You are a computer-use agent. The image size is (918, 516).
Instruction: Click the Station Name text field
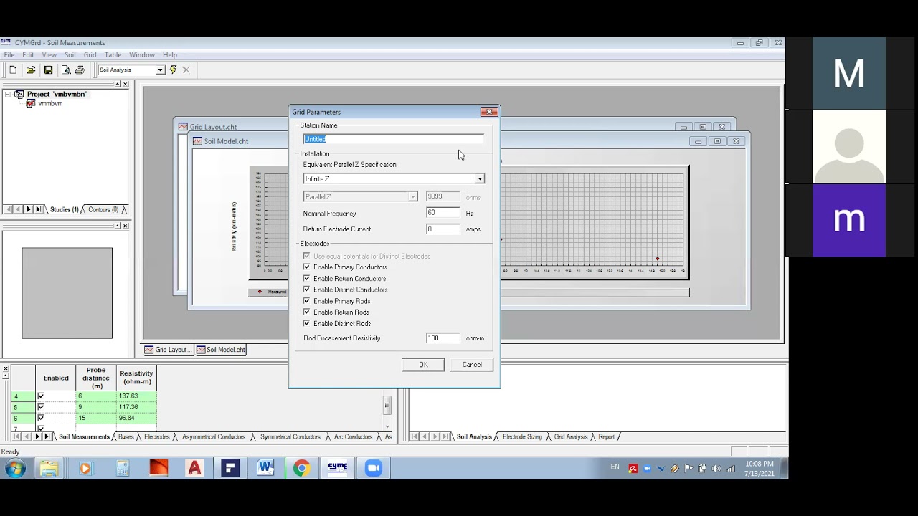pyautogui.click(x=394, y=139)
